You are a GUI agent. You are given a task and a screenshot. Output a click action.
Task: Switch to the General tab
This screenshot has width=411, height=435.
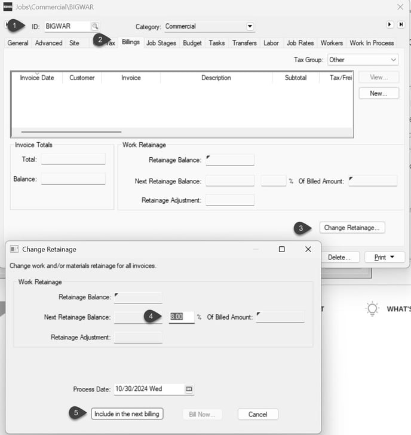pos(18,43)
